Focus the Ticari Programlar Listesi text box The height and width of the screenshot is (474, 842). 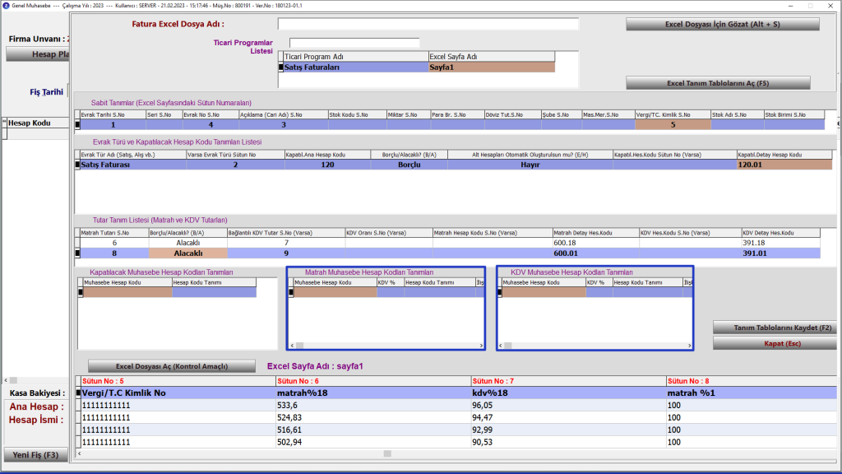coord(354,43)
